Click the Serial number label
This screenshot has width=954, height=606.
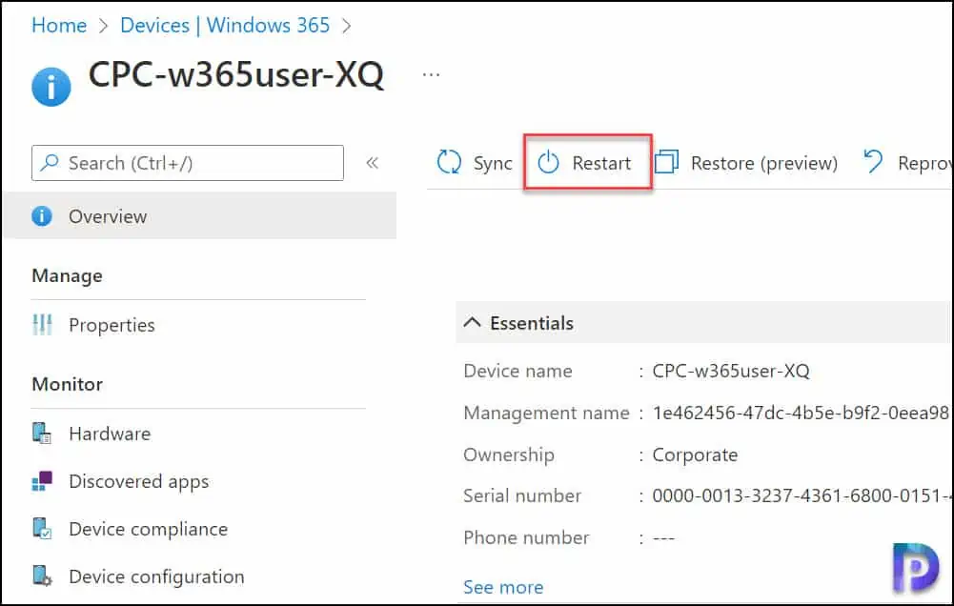coord(522,495)
